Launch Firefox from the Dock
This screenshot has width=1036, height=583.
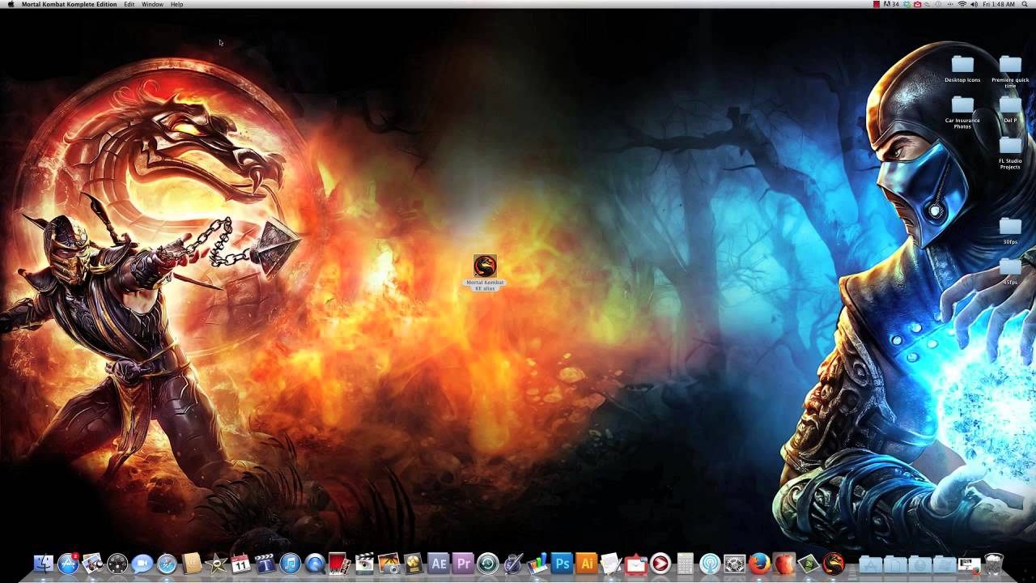coord(759,564)
